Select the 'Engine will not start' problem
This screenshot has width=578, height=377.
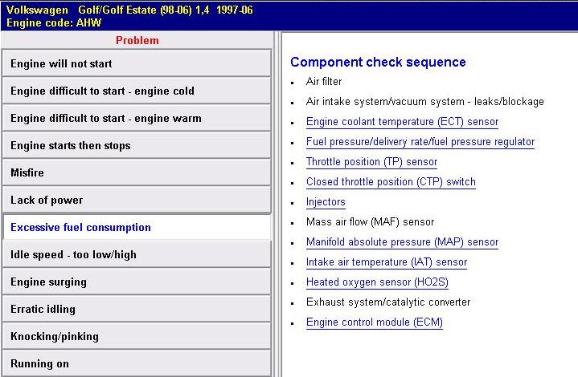click(137, 64)
